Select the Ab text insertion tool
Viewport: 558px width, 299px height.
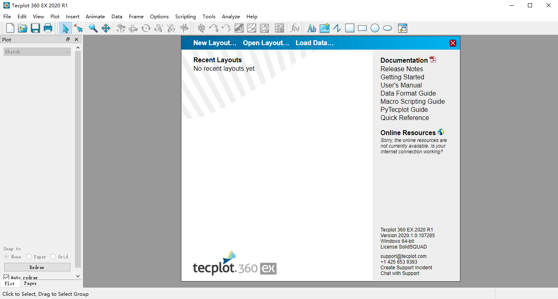(312, 28)
